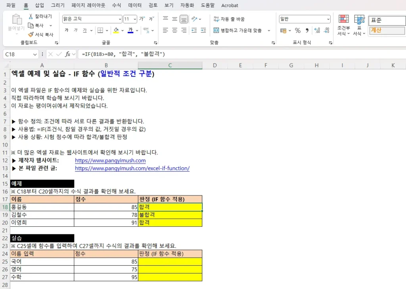This screenshot has width=406, height=289.
Task: Align text left
Action: pos(165,30)
